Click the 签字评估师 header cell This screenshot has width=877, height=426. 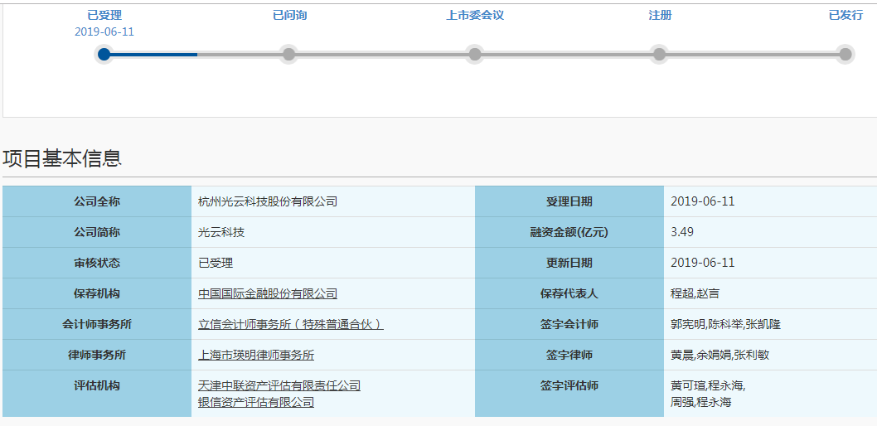pos(569,394)
